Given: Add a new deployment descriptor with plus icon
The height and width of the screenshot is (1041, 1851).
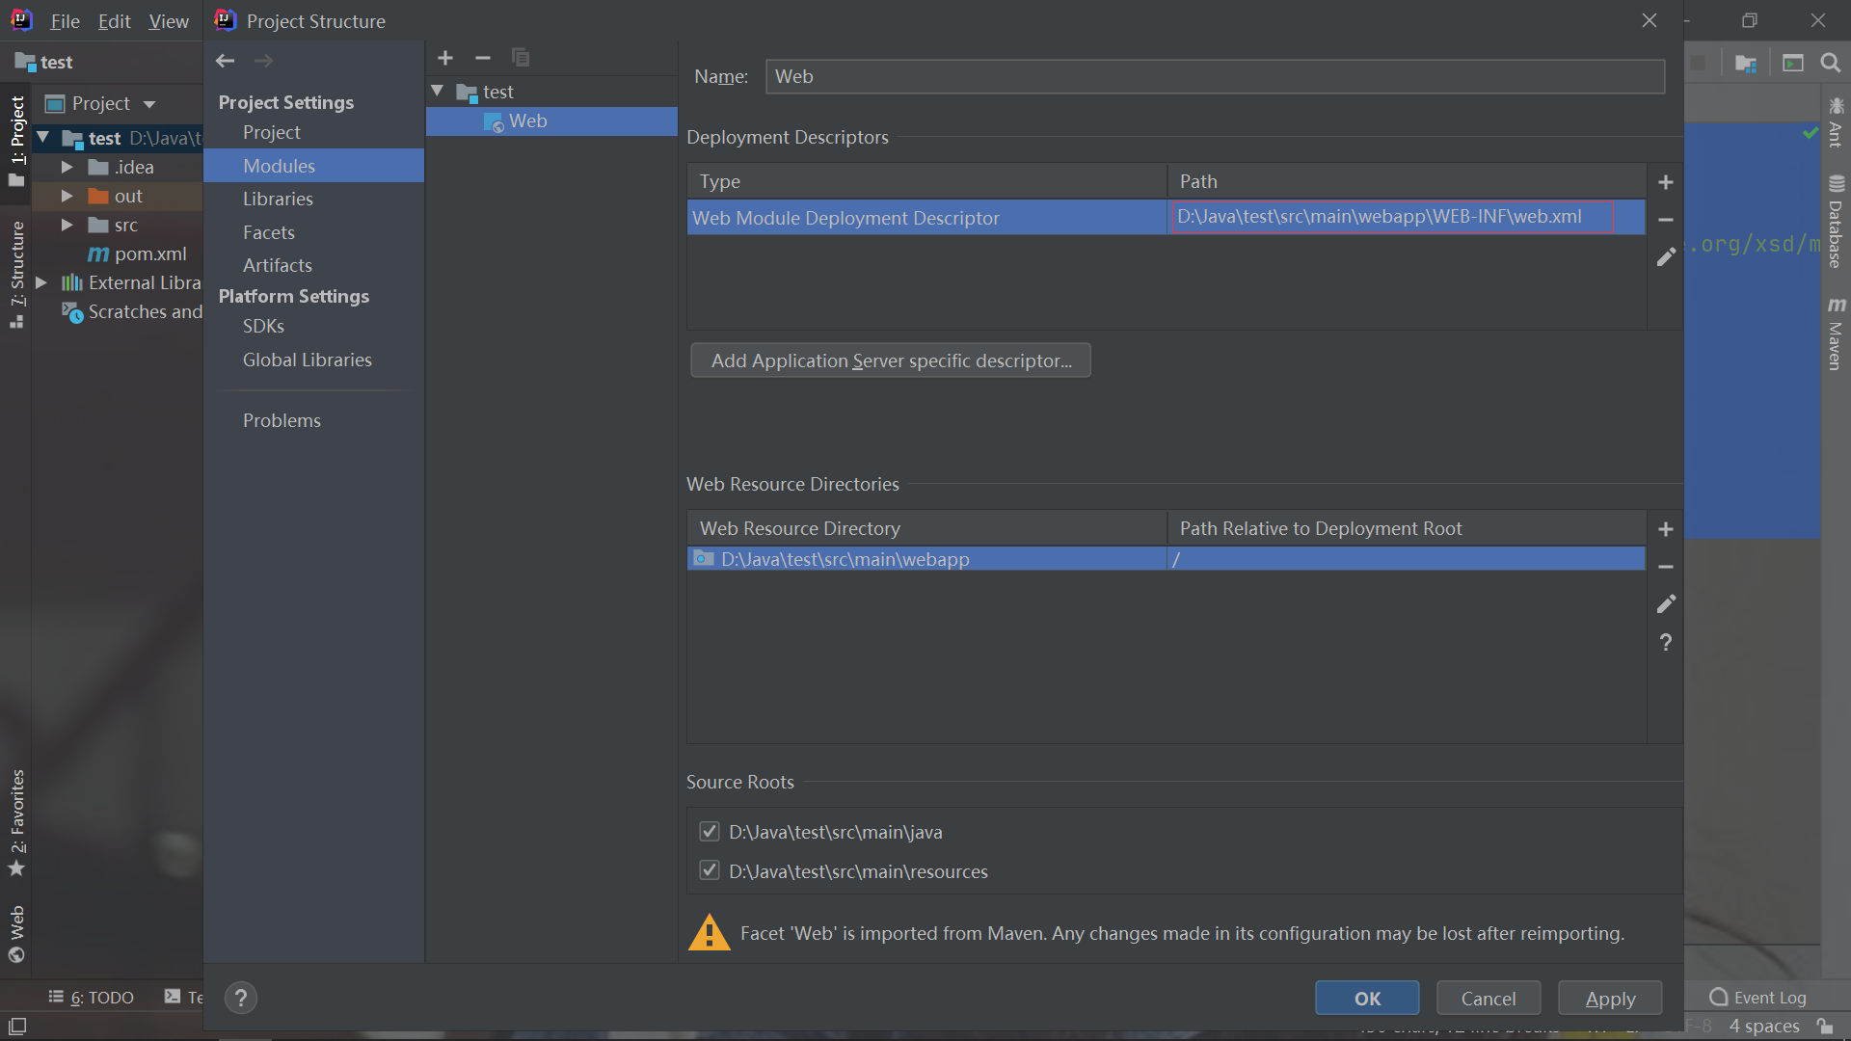Looking at the screenshot, I should pos(1665,182).
